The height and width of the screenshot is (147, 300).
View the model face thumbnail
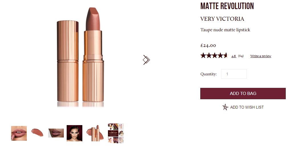click(x=74, y=133)
